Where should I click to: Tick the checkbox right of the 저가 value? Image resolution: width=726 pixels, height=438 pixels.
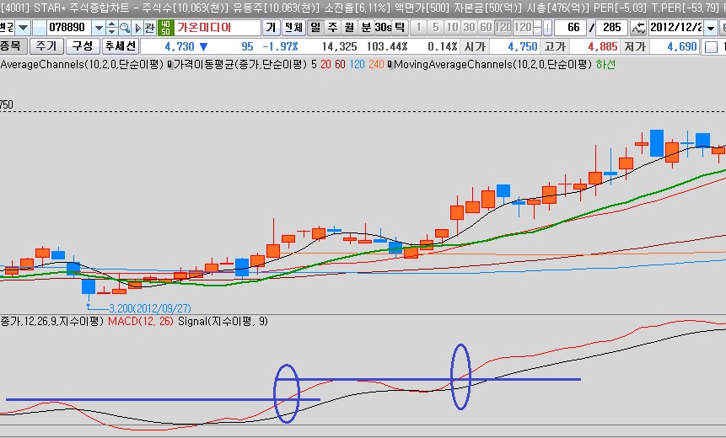[x=711, y=46]
